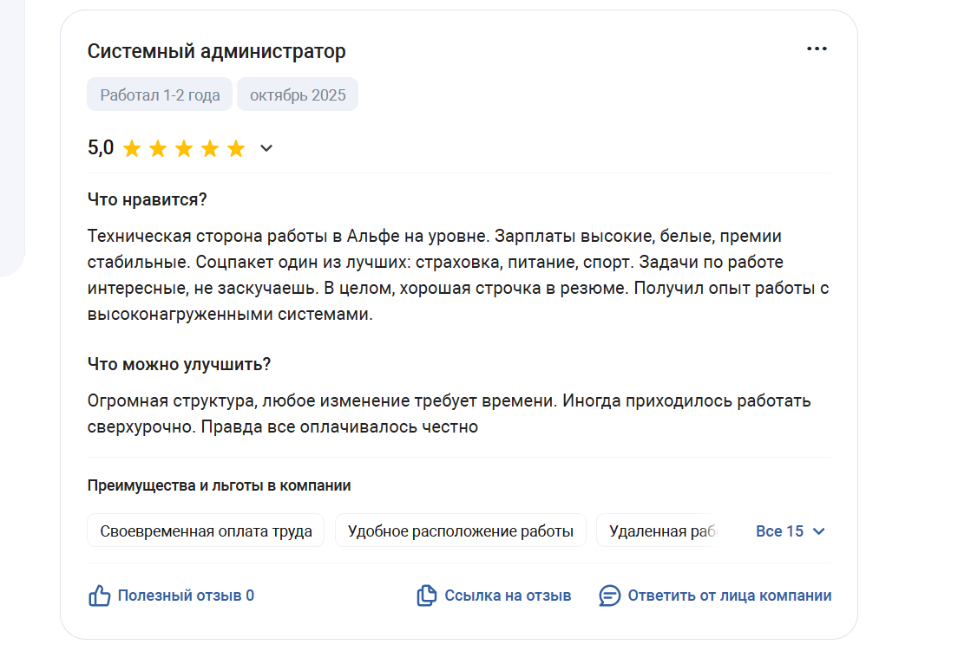Screen dimensions: 971x651
Task: Click the first yellow rating star
Action: (x=132, y=148)
